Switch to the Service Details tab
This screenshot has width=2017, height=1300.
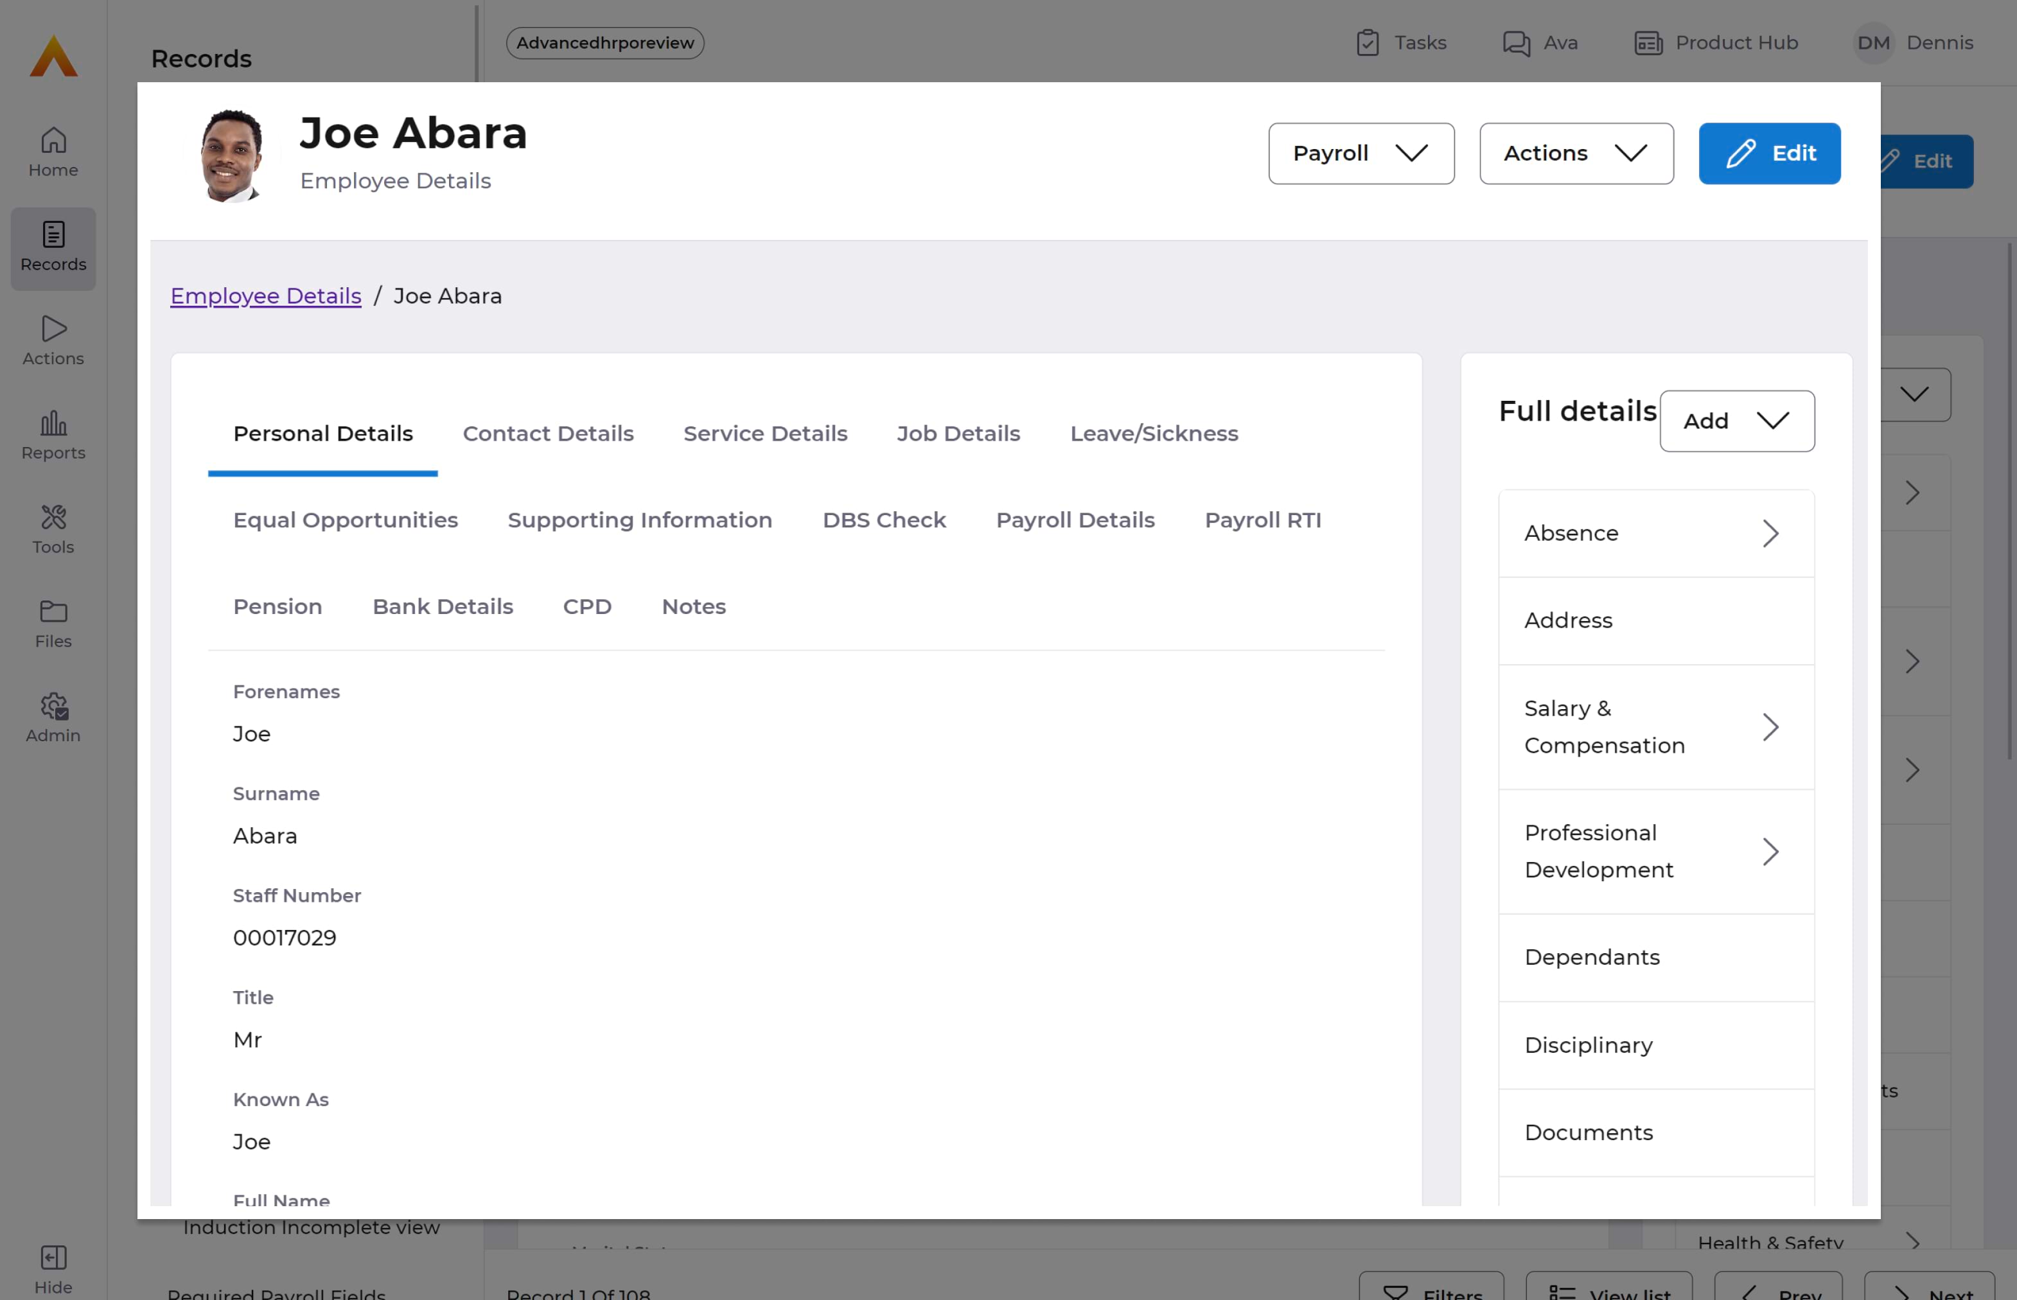[765, 433]
